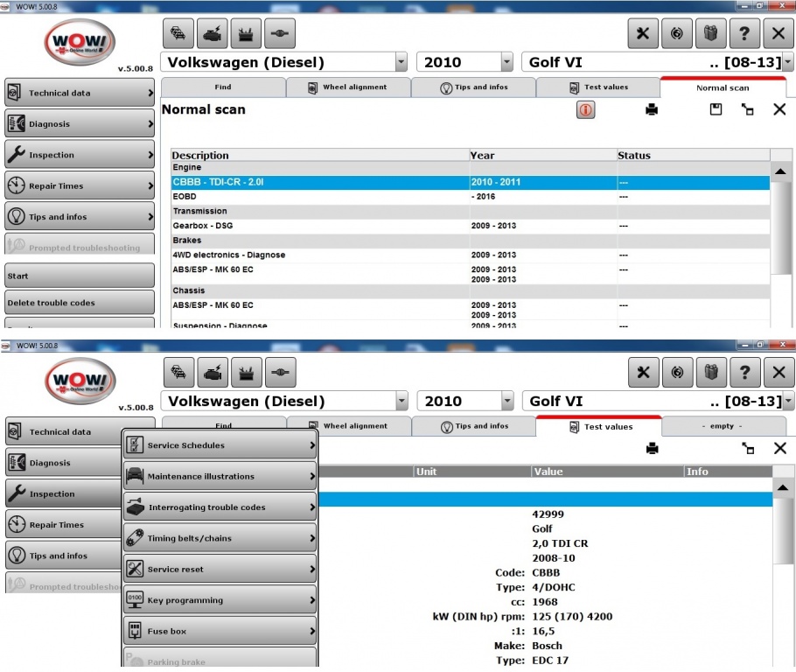Open Test values tab in upper window

coord(598,87)
